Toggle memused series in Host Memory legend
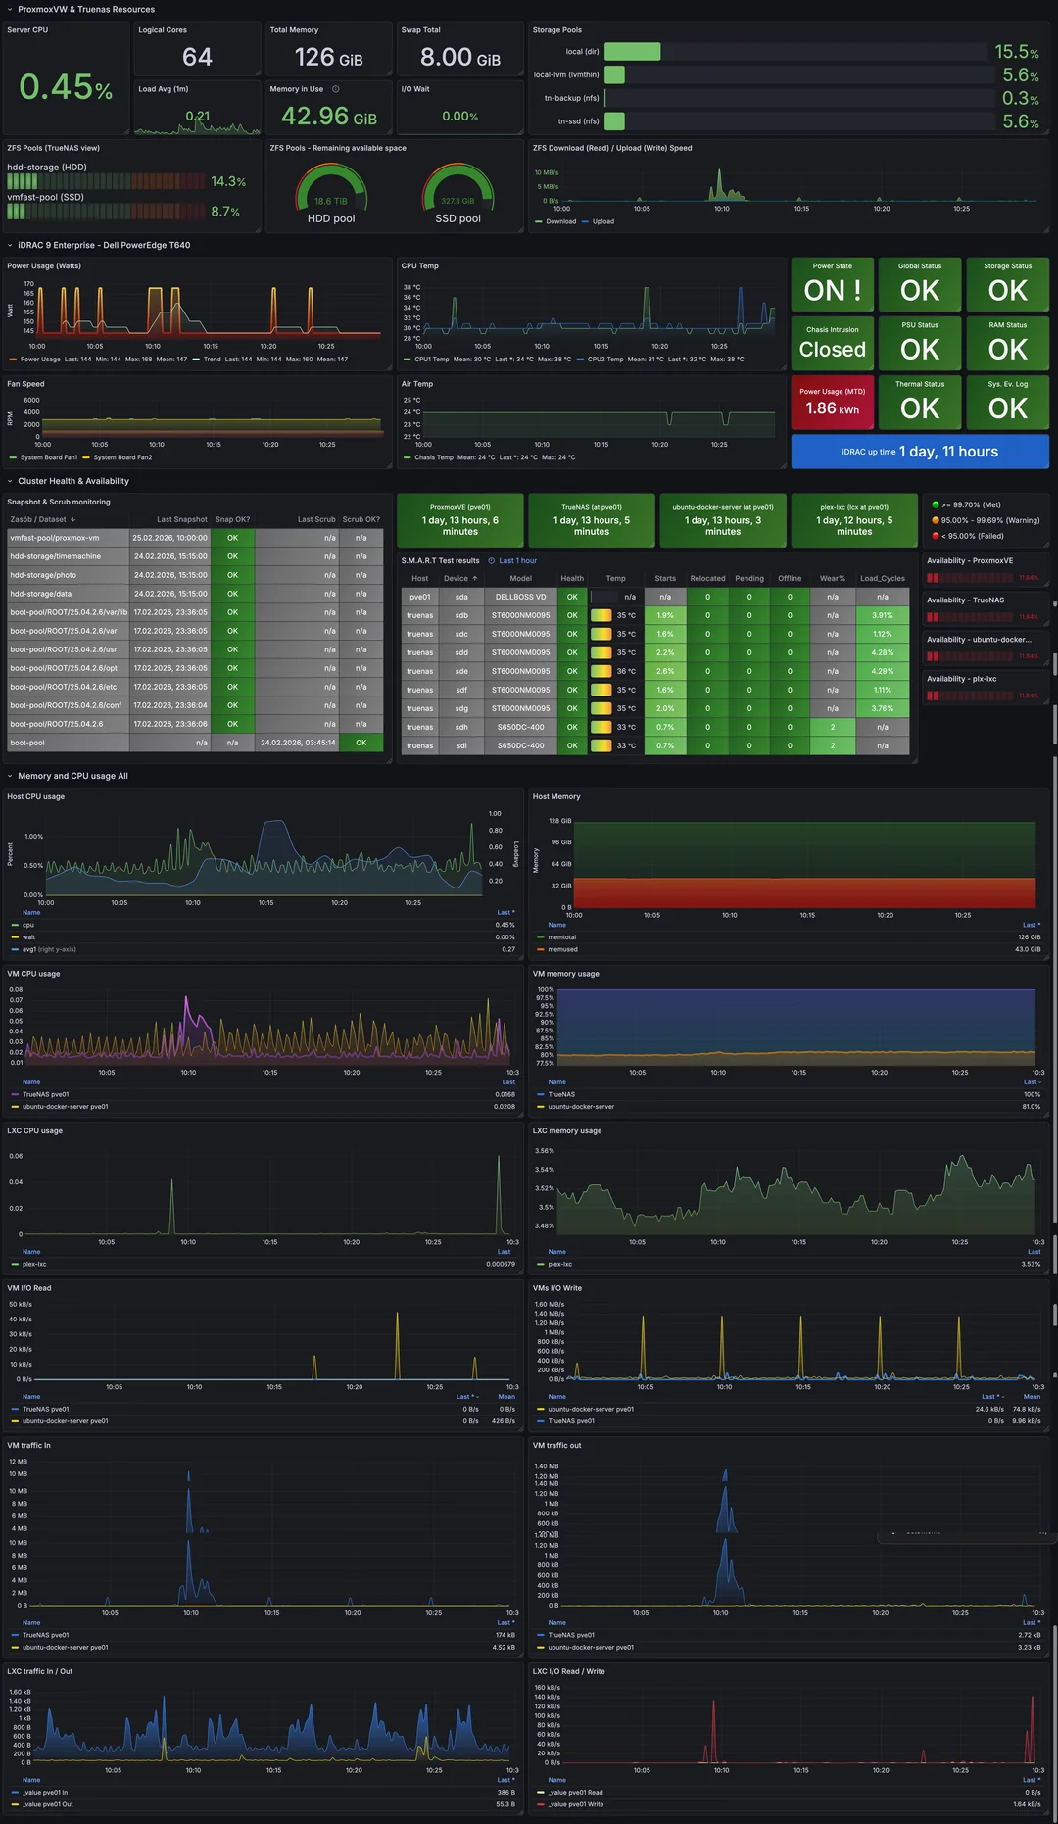Image resolution: width=1058 pixels, height=1824 pixels. tap(562, 949)
